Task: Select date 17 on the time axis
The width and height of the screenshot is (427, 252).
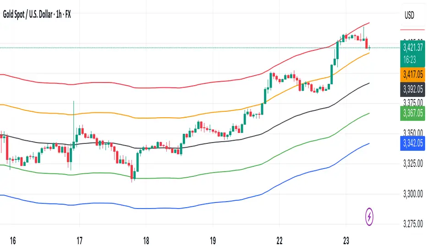Action: click(79, 241)
